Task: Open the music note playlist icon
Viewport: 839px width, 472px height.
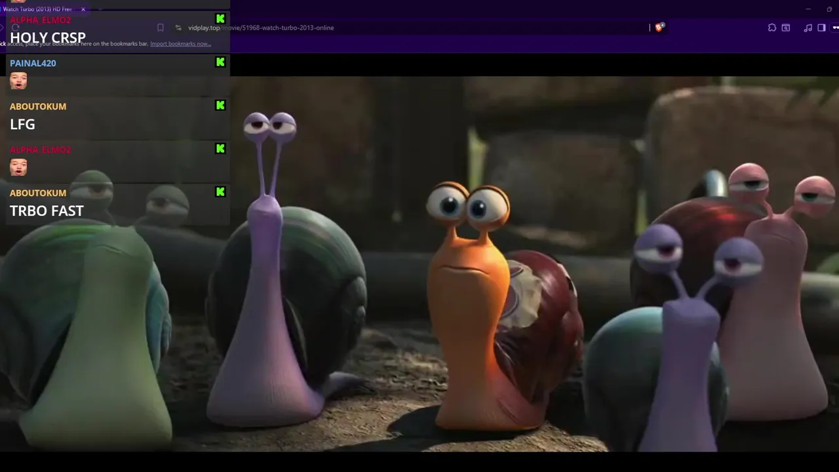Action: tap(808, 28)
